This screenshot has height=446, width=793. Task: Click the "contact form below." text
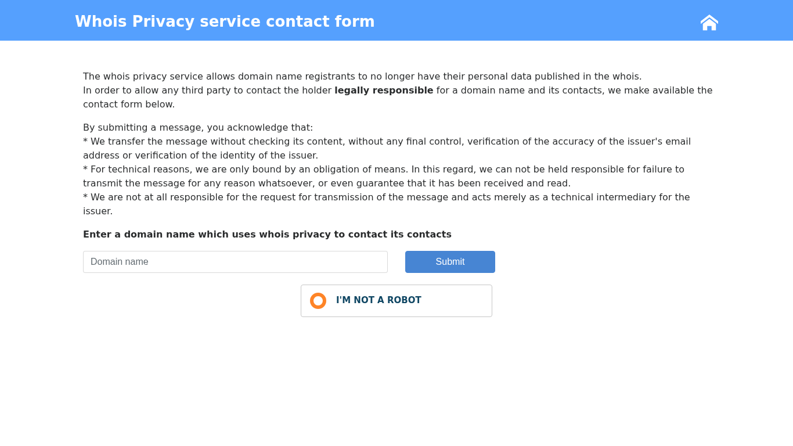[129, 105]
